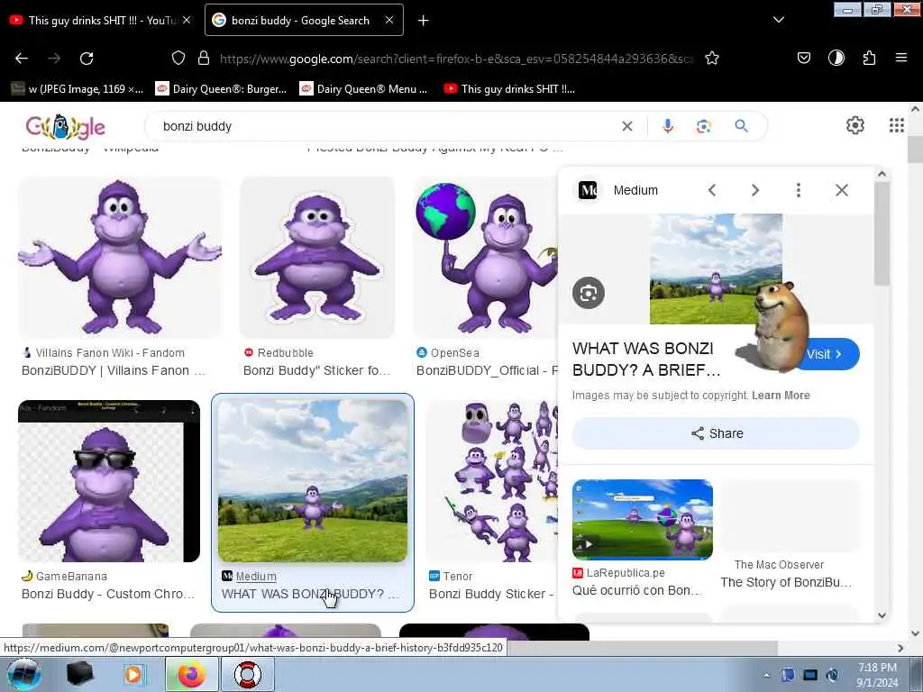Open the media player taskbar icon
This screenshot has width=923, height=692.
(134, 674)
